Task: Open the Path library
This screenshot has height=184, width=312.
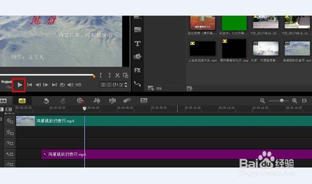Action: point(137,84)
